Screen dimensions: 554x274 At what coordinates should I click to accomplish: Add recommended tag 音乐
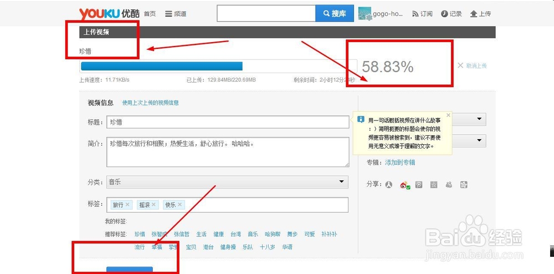(253, 235)
